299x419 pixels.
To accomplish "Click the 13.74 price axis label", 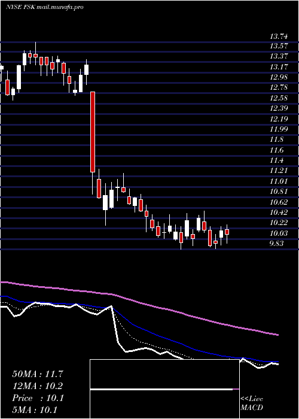I will click(279, 37).
